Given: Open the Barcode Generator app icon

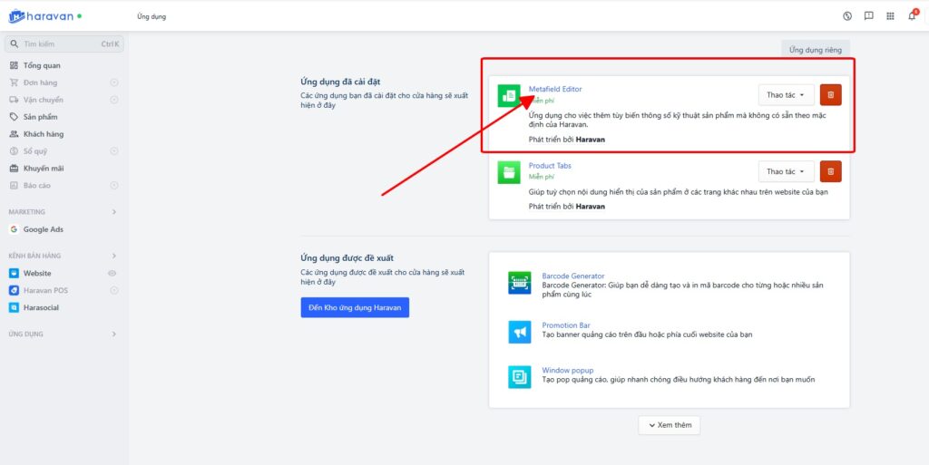Looking at the screenshot, I should pyautogui.click(x=520, y=283).
